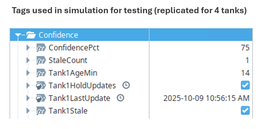Click the ConfidencePct expression tag icon
The height and width of the screenshot is (129, 262).
pos(41,47)
